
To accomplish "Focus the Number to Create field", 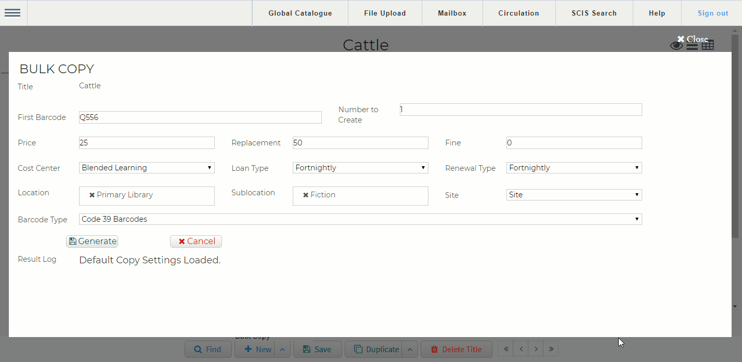I will tap(521, 110).
